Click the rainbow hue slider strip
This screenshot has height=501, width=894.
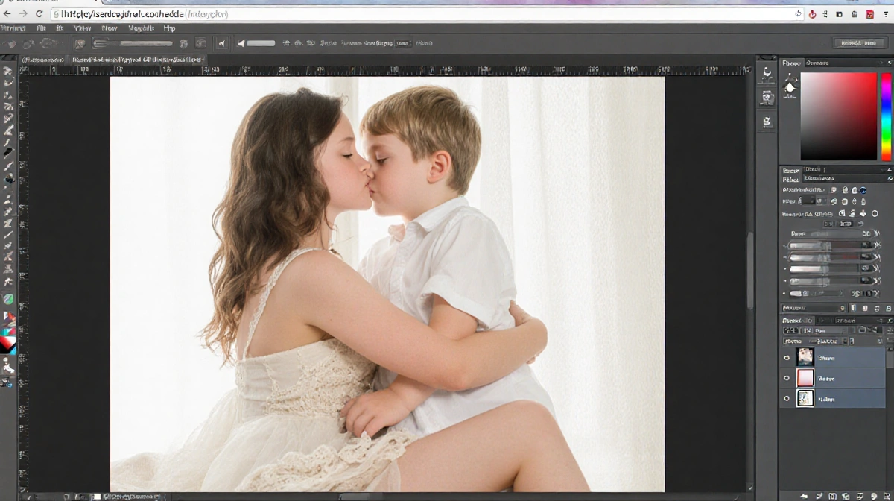[x=886, y=116]
